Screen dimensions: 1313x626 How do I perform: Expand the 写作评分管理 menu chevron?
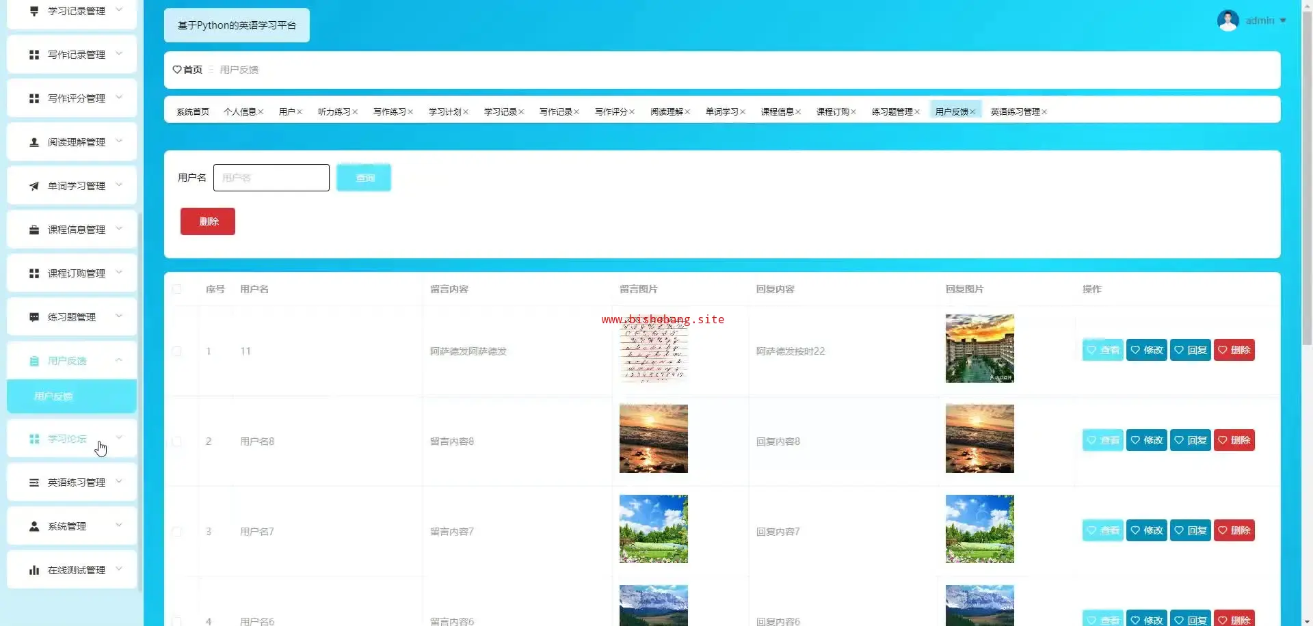point(119,97)
